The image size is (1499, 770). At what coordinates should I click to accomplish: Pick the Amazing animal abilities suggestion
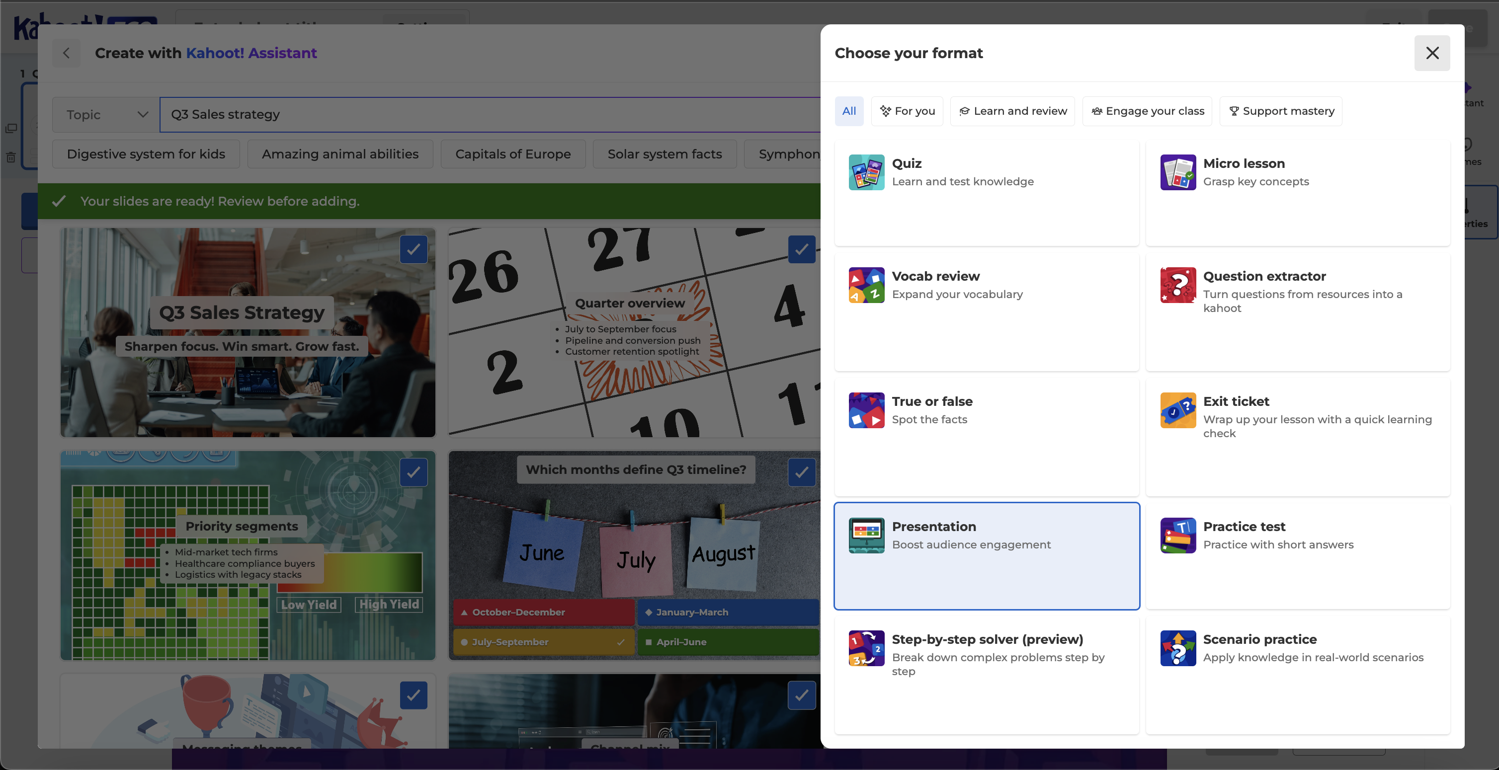click(340, 154)
